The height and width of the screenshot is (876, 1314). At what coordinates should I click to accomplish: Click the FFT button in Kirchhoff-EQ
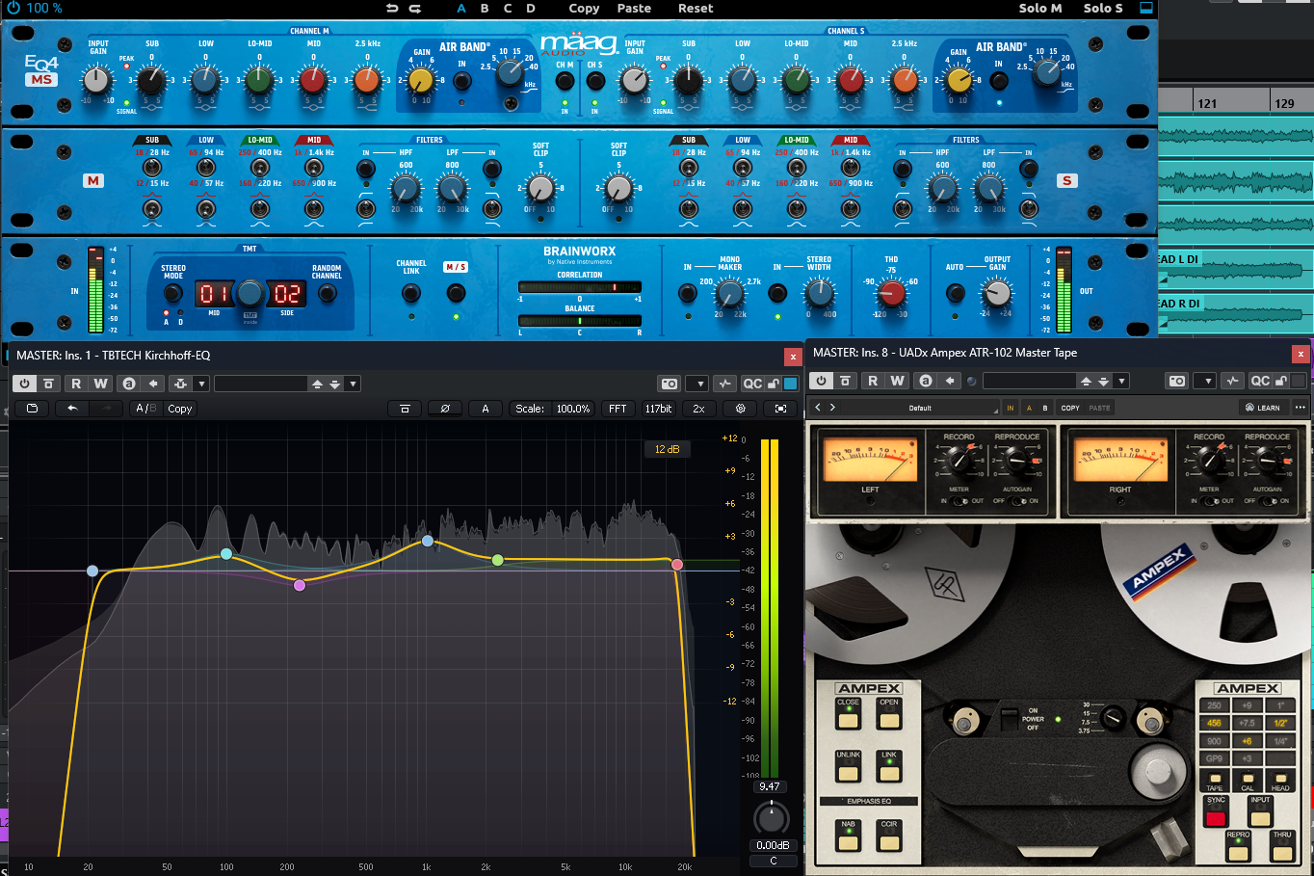[618, 409]
